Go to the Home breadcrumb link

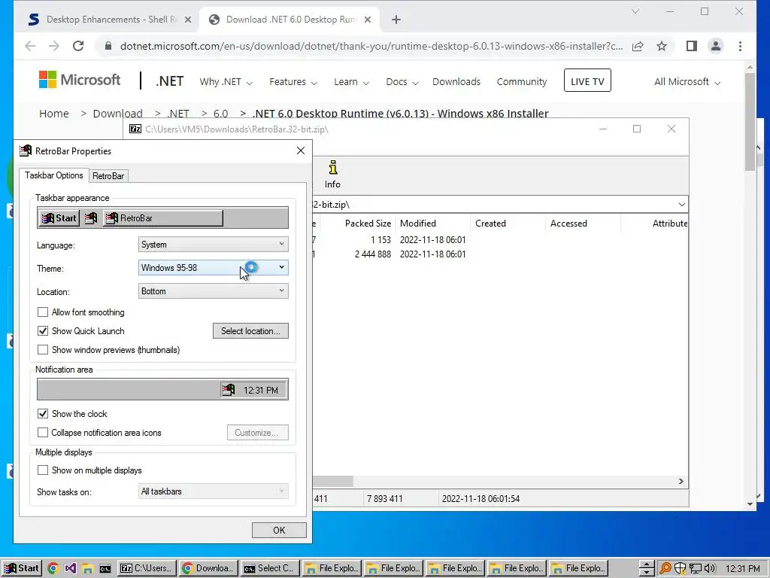click(x=54, y=114)
